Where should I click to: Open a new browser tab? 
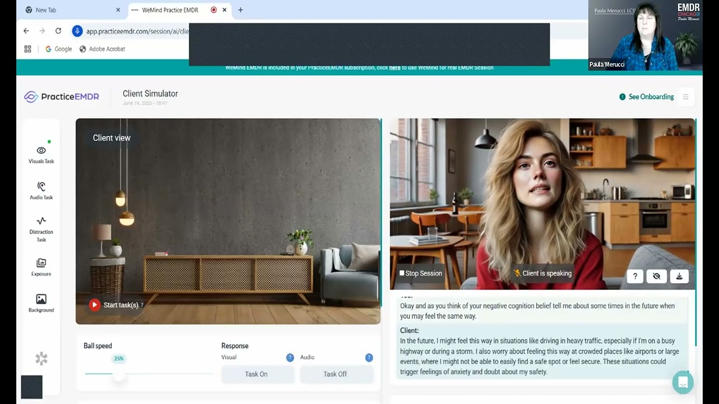point(240,10)
